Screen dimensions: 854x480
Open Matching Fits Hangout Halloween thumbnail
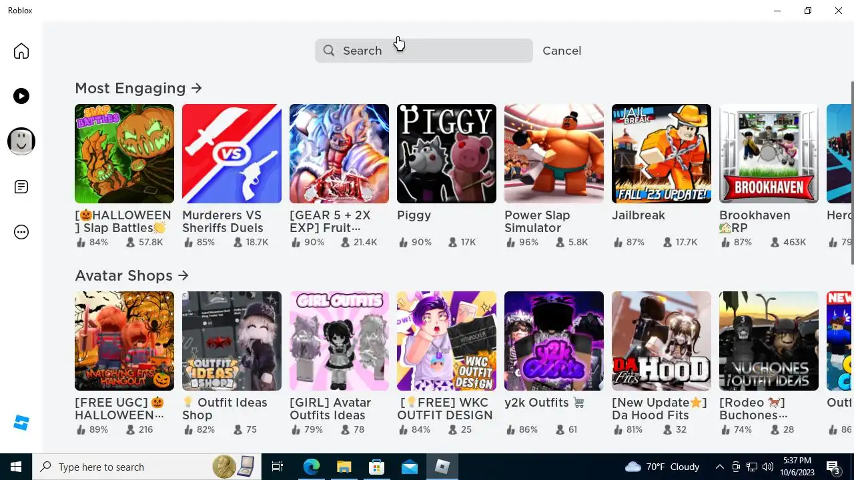(124, 341)
